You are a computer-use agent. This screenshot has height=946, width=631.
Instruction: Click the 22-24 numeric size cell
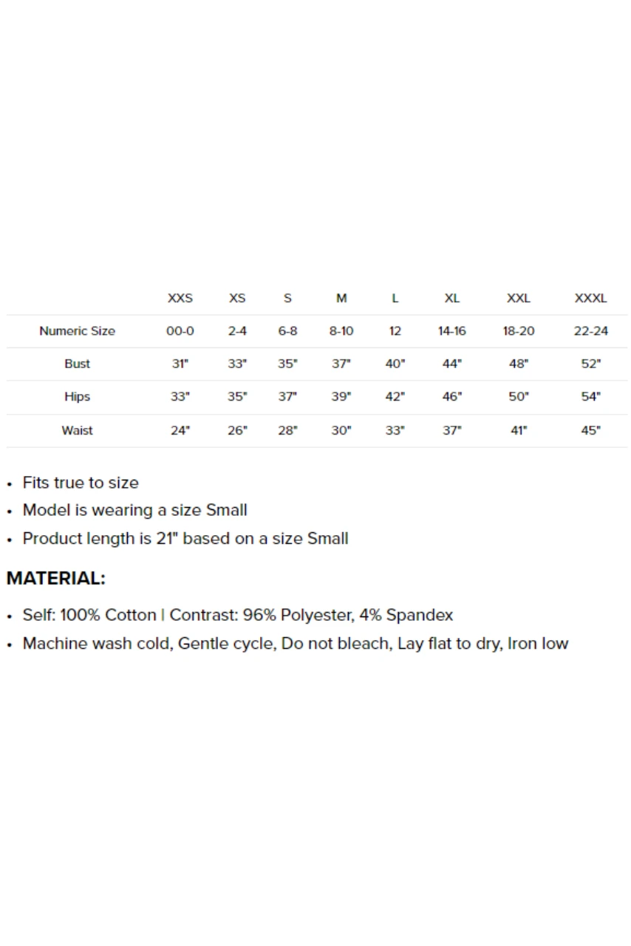coord(590,331)
